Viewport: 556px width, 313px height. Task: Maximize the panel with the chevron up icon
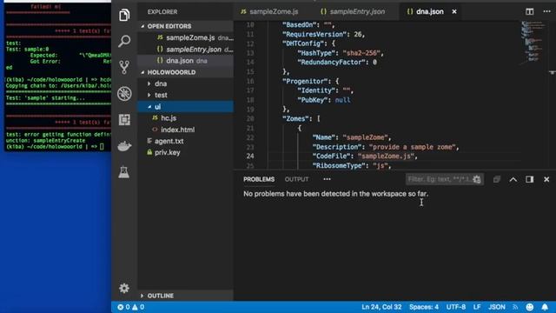513,180
